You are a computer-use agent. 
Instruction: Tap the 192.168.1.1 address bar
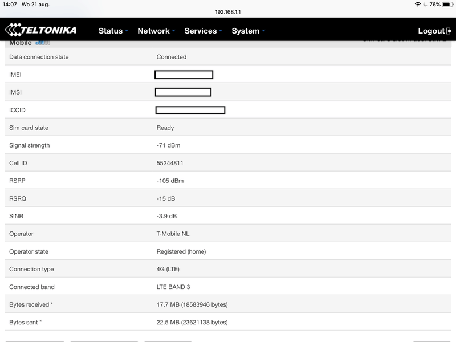[227, 12]
